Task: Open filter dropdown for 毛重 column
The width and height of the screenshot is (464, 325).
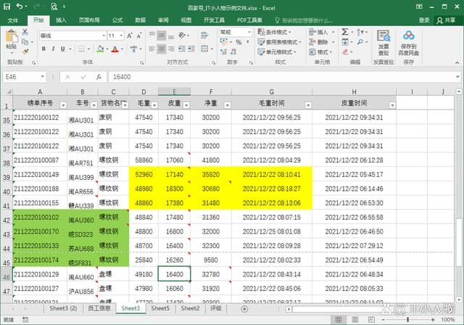Action: coord(154,104)
